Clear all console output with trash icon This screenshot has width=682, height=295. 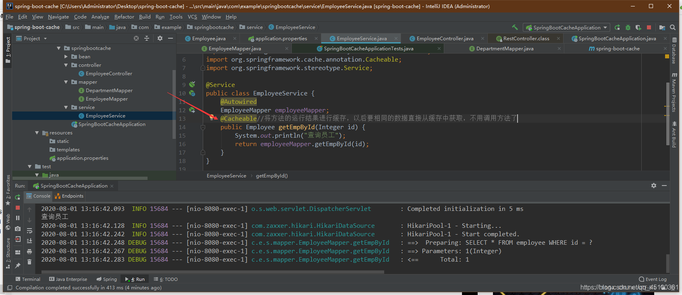coord(29,262)
